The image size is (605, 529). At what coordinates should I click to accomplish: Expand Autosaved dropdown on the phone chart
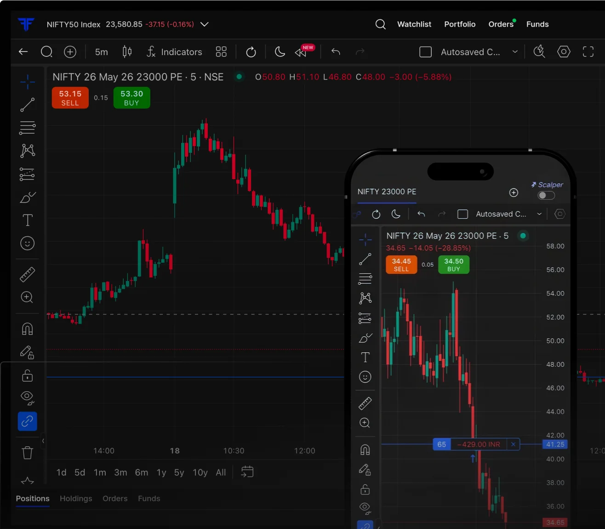pos(539,214)
